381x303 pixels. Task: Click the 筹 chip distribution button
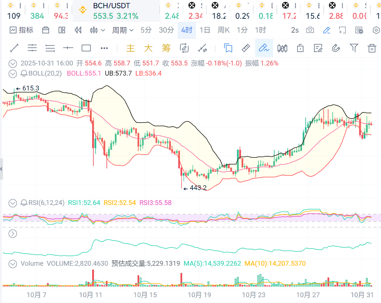pyautogui.click(x=166, y=48)
